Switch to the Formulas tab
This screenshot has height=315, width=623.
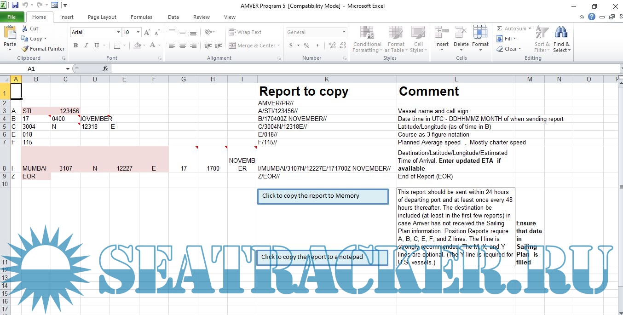click(141, 17)
